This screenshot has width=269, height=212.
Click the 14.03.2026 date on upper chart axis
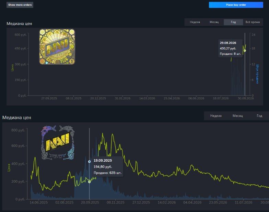pos(147,98)
